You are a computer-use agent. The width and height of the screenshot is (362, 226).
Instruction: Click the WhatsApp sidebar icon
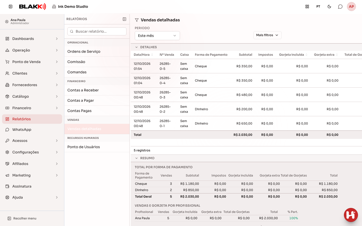[7, 130]
